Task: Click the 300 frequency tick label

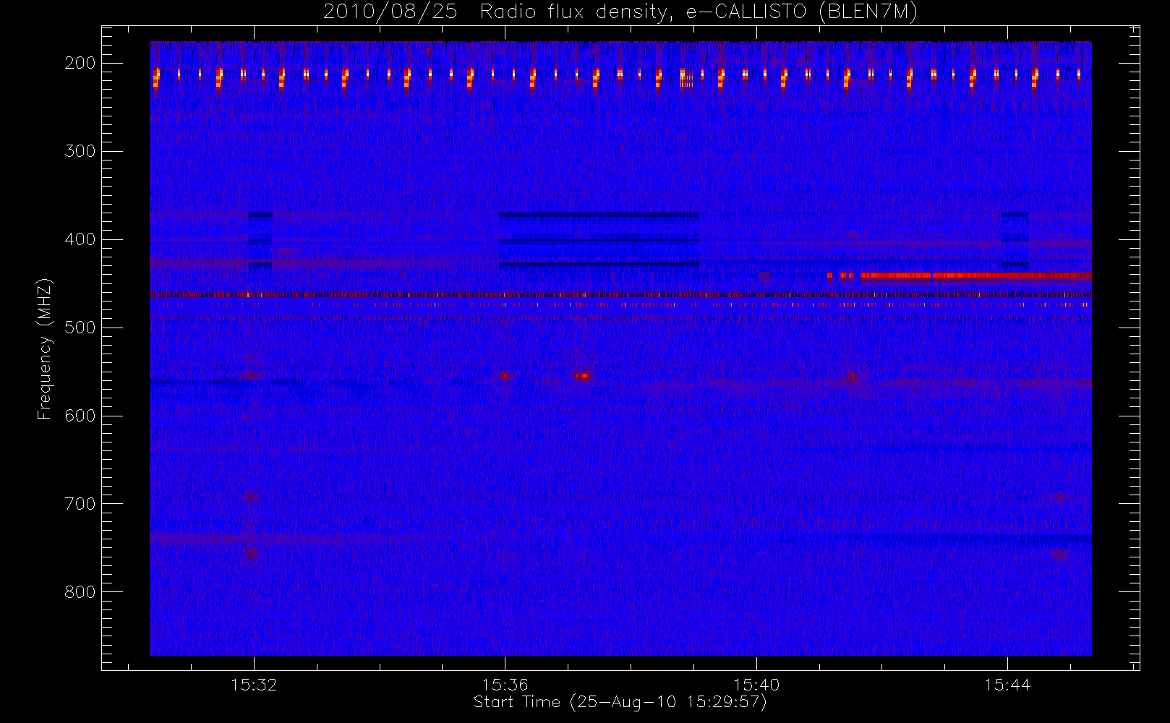Action: 80,151
